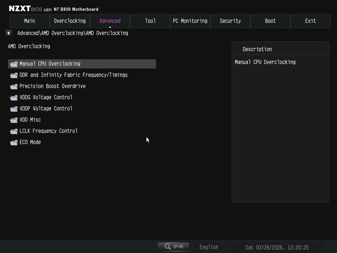The width and height of the screenshot is (337, 253).
Task: Select the Advanced tab
Action: [110, 21]
